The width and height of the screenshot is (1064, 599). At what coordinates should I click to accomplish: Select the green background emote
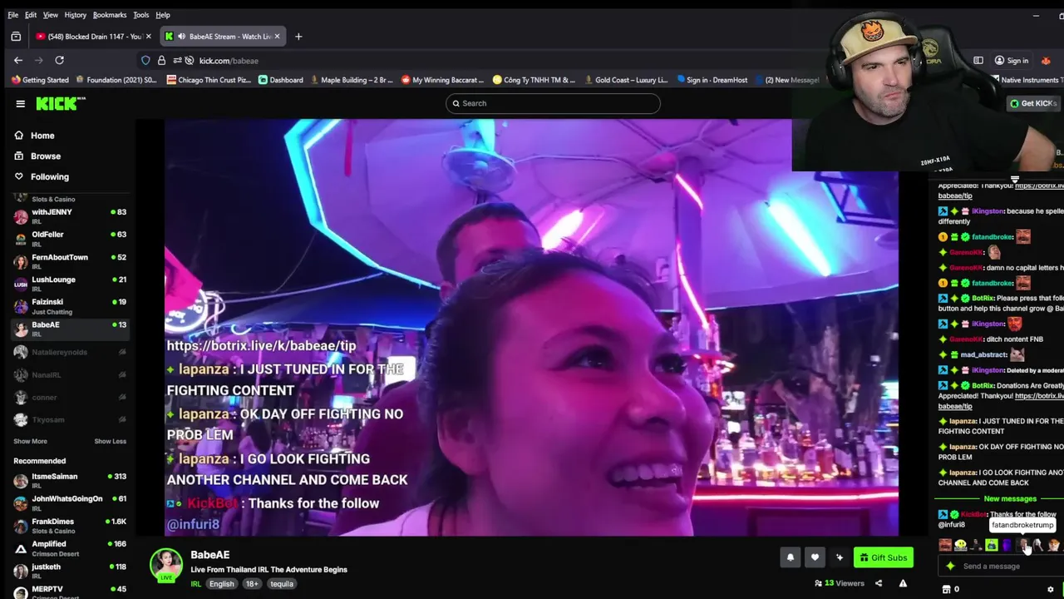click(992, 545)
